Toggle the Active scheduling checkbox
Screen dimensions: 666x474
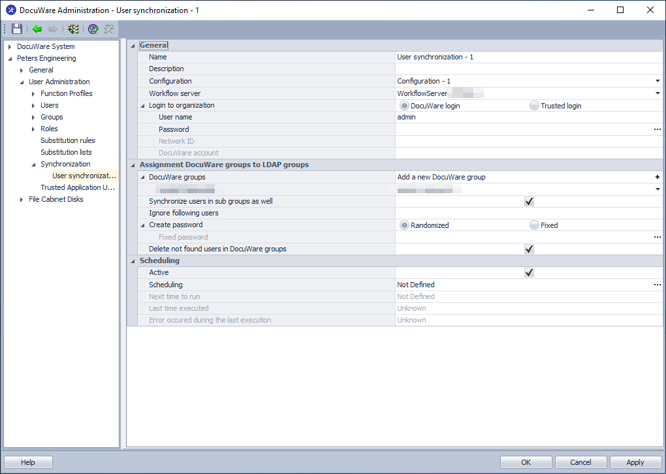(530, 272)
